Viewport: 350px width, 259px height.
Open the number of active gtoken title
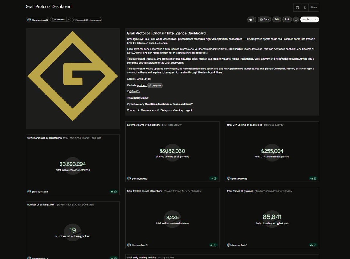[x=41, y=205]
